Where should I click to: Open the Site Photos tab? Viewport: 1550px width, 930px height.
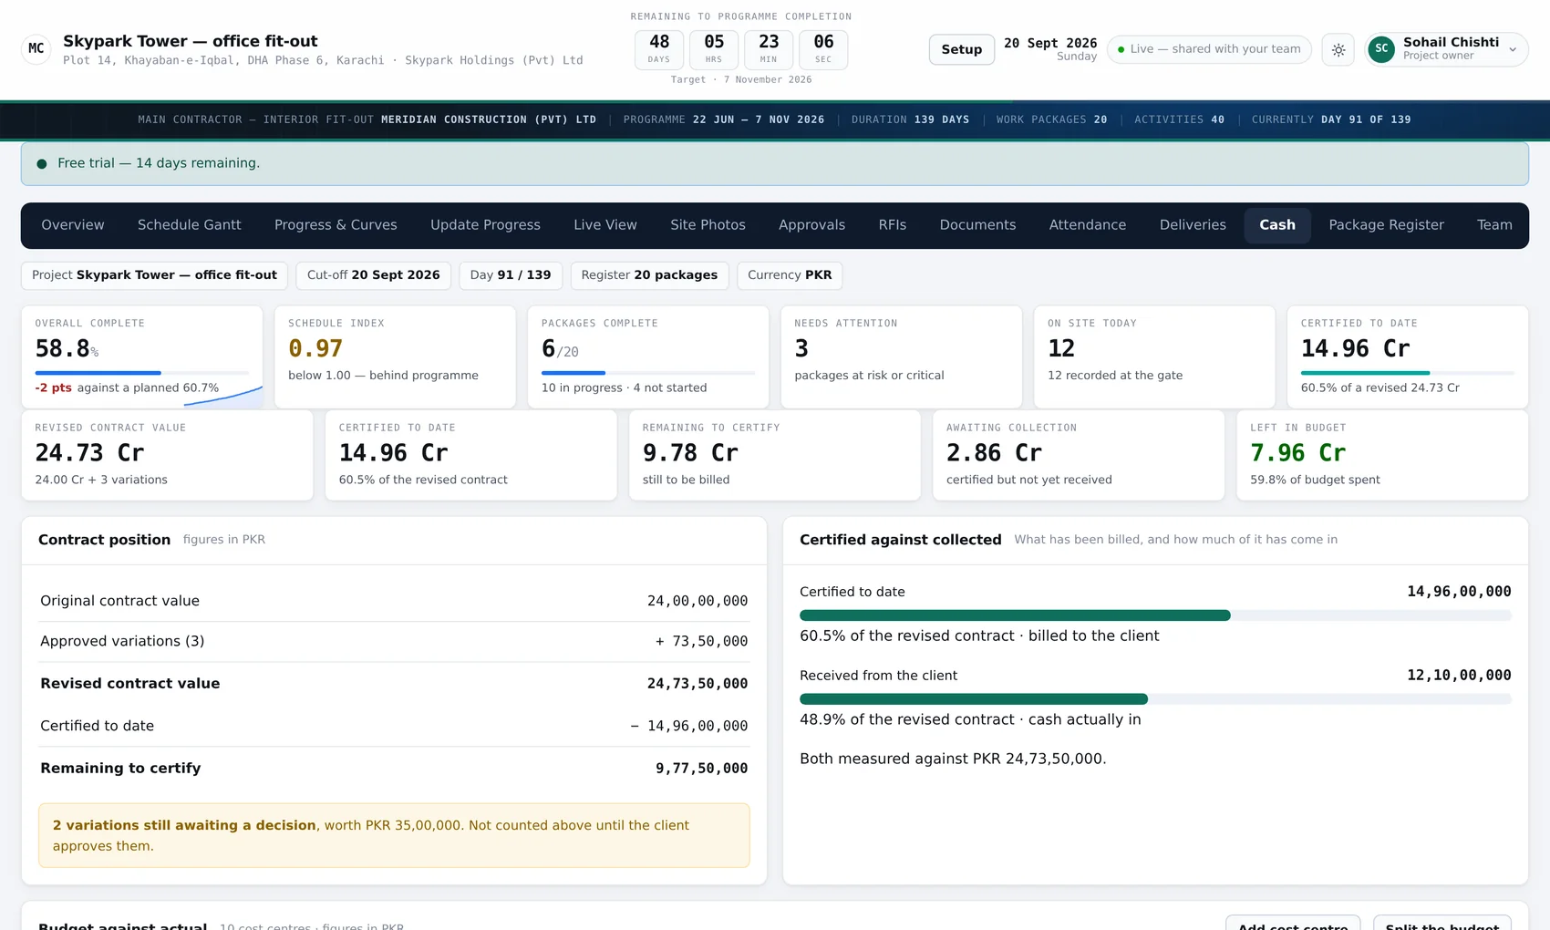pos(708,225)
